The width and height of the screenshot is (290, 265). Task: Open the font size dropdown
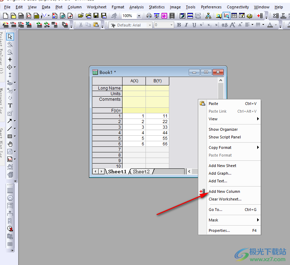coord(171,25)
